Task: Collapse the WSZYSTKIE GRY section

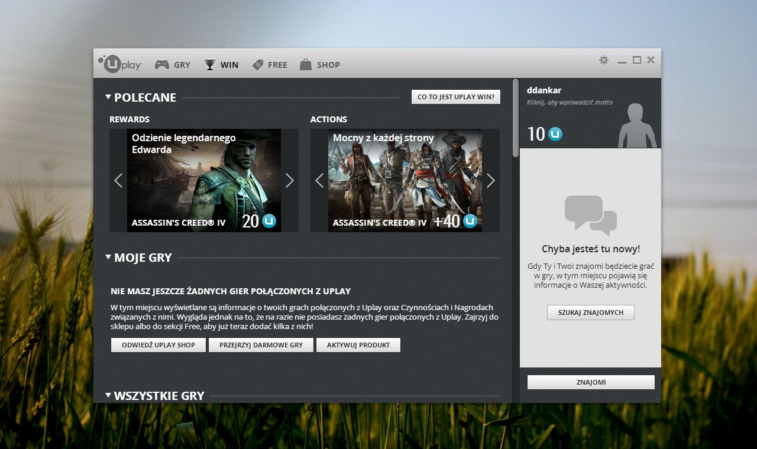Action: pos(108,395)
